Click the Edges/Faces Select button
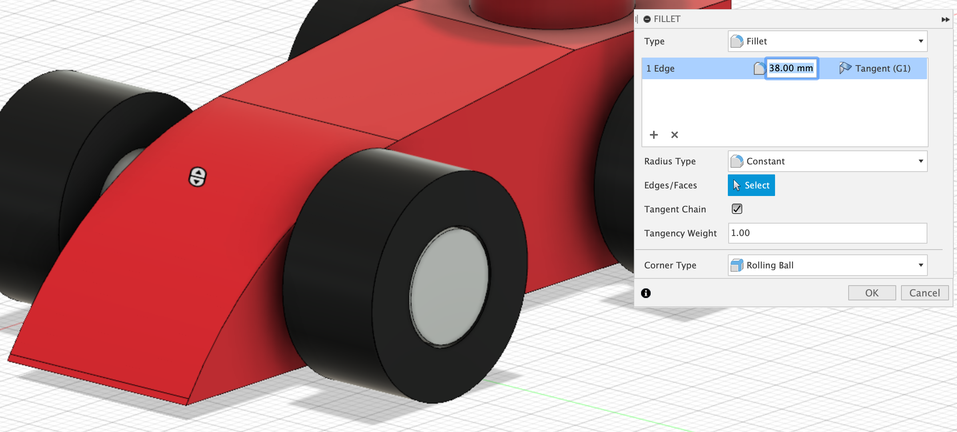The height and width of the screenshot is (432, 957). 751,185
